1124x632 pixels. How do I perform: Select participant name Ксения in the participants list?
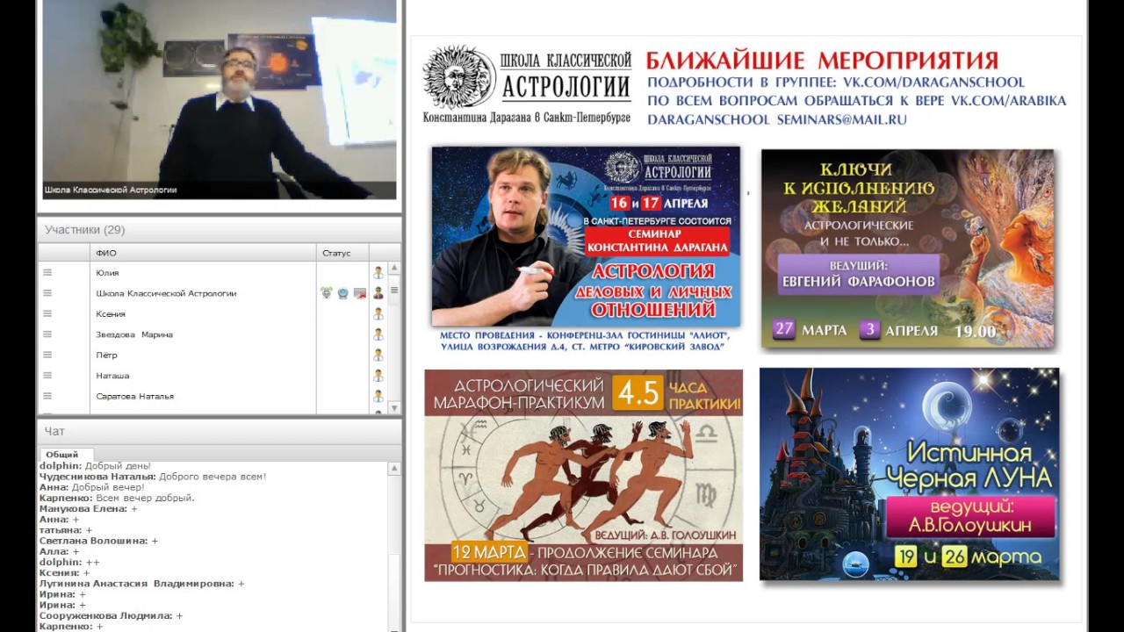point(111,314)
